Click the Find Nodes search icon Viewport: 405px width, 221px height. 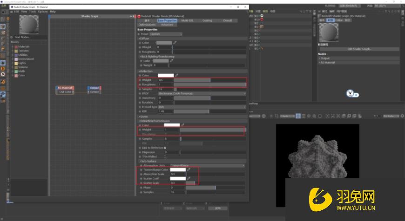click(13, 37)
